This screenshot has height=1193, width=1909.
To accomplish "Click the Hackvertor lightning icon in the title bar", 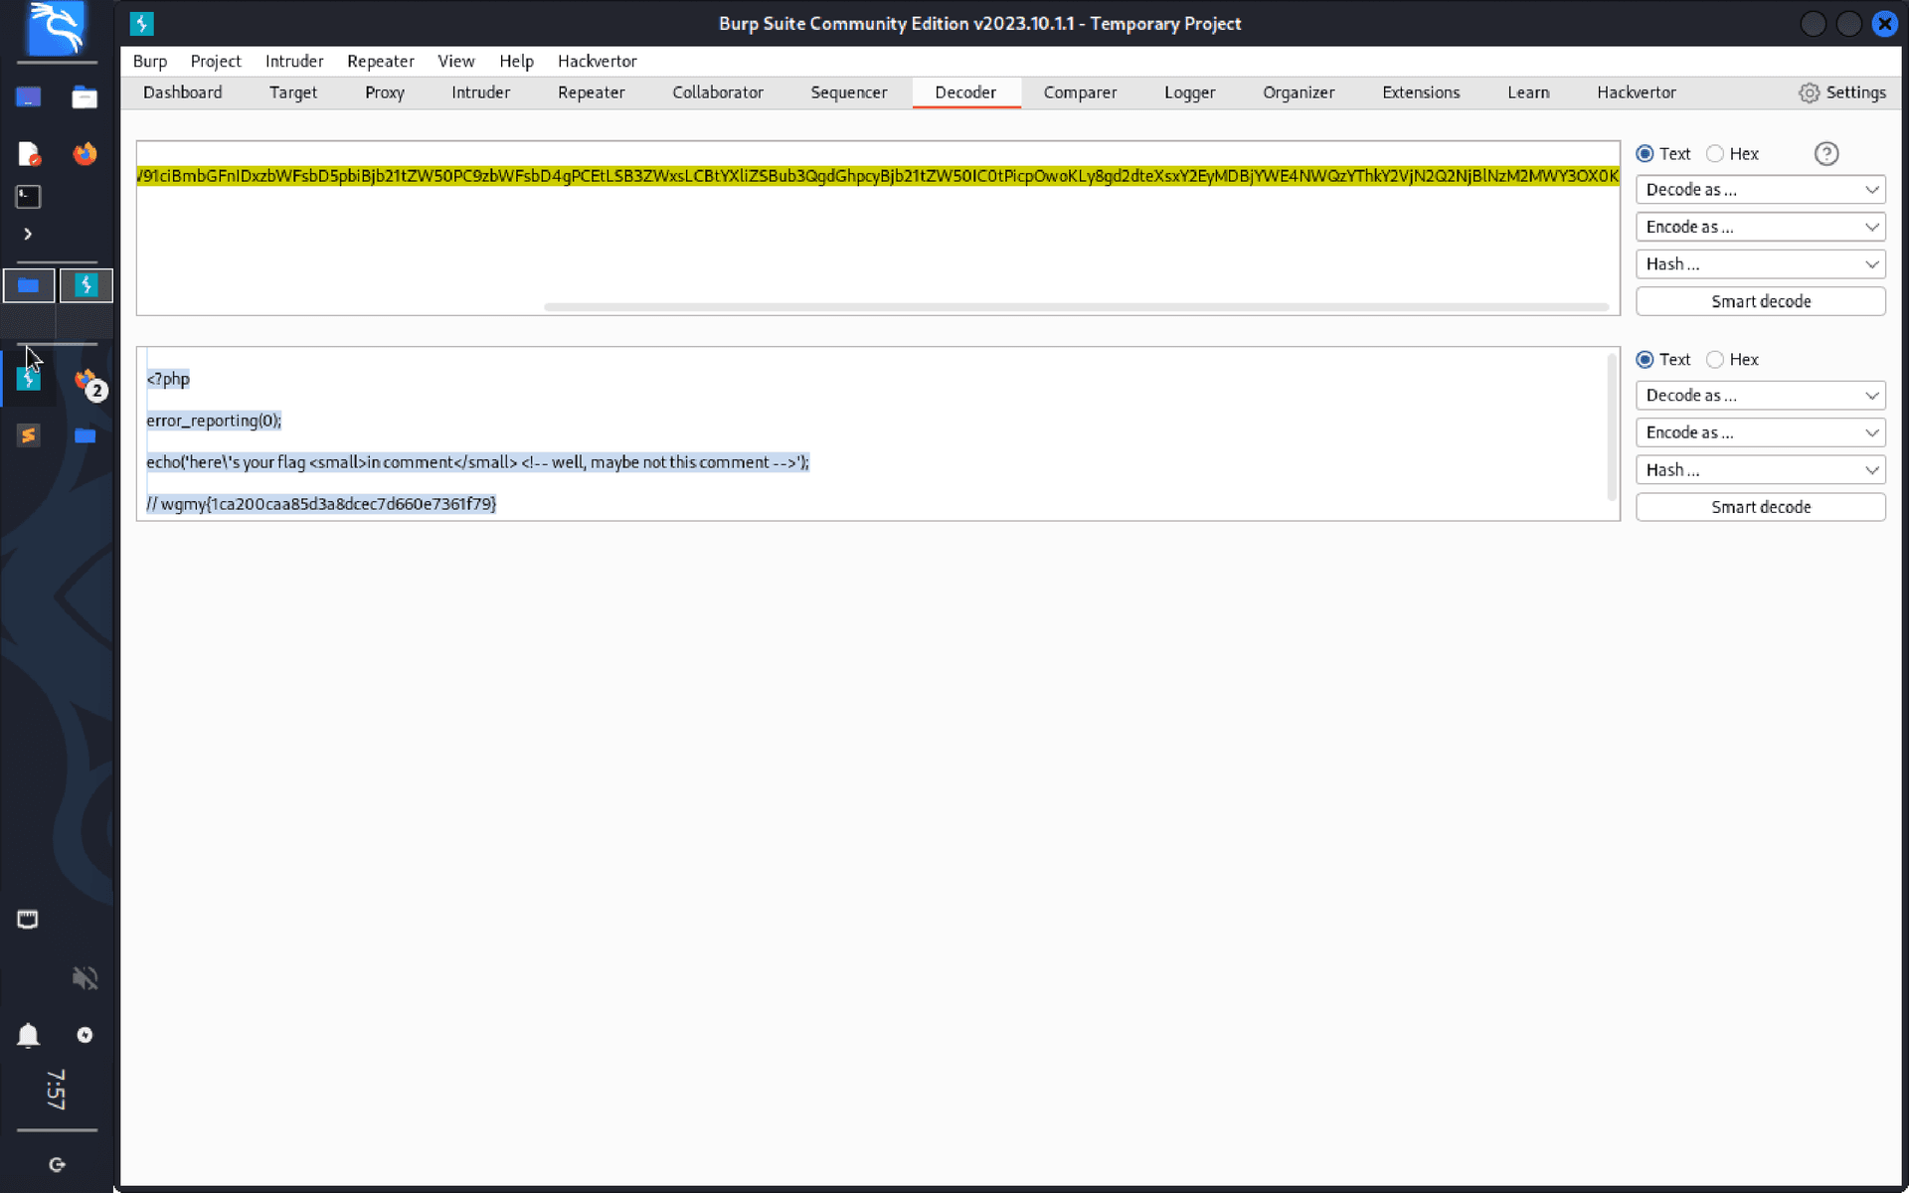I will 141,23.
